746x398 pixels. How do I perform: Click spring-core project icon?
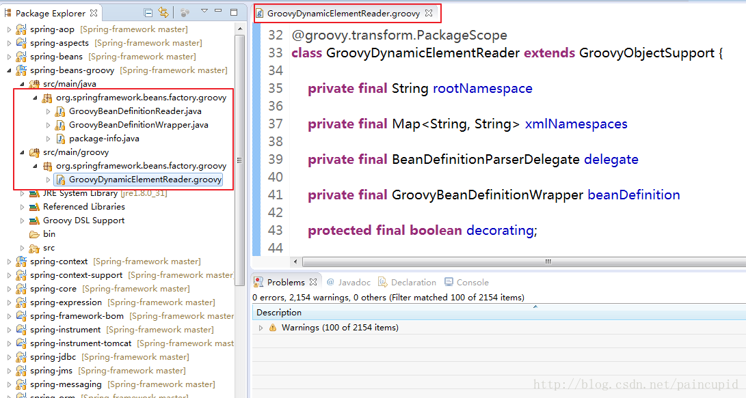tap(21, 289)
